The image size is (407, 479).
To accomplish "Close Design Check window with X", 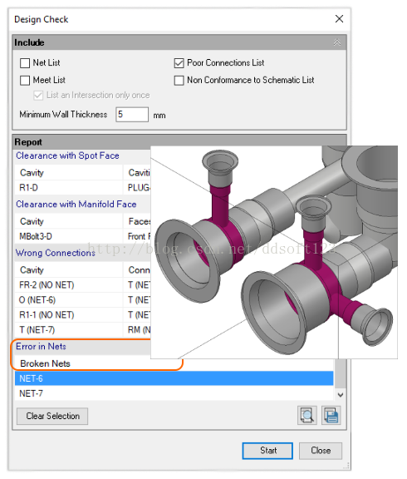I will (x=339, y=18).
